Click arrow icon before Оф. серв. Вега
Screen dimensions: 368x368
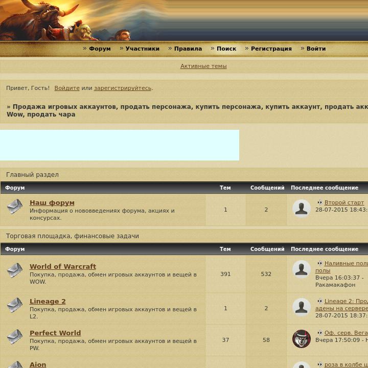coord(319,333)
